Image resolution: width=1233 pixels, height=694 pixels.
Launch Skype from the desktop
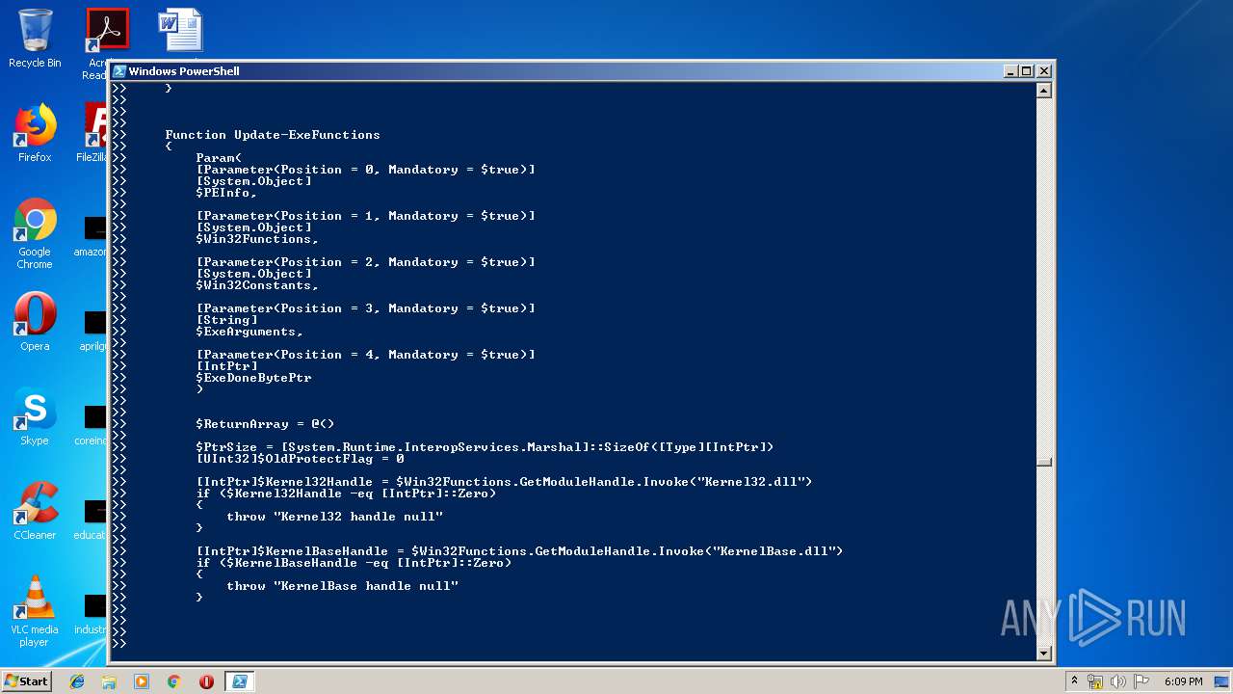[35, 416]
